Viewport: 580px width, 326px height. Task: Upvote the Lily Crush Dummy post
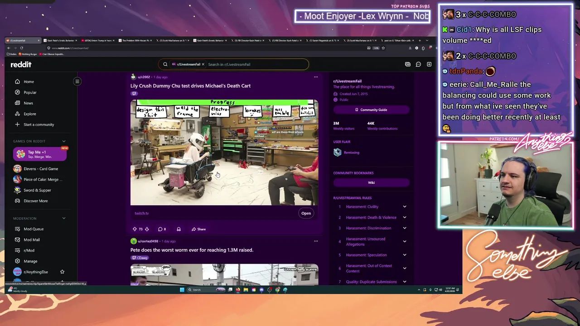coord(135,229)
